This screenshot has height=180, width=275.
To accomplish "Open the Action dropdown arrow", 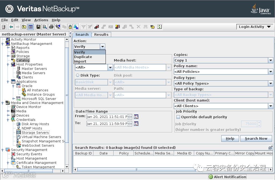I will (x=102, y=47).
